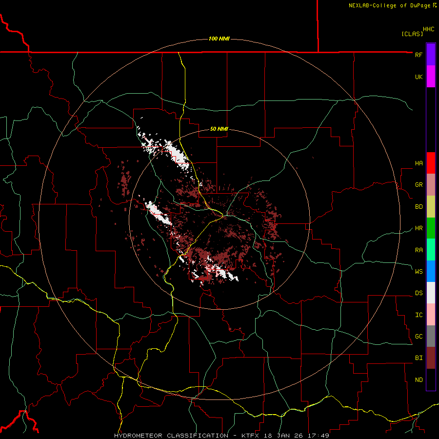Viewport: 439px width, 439px height.
Task: Click the IC pink legend color swatch
Action: click(431, 315)
